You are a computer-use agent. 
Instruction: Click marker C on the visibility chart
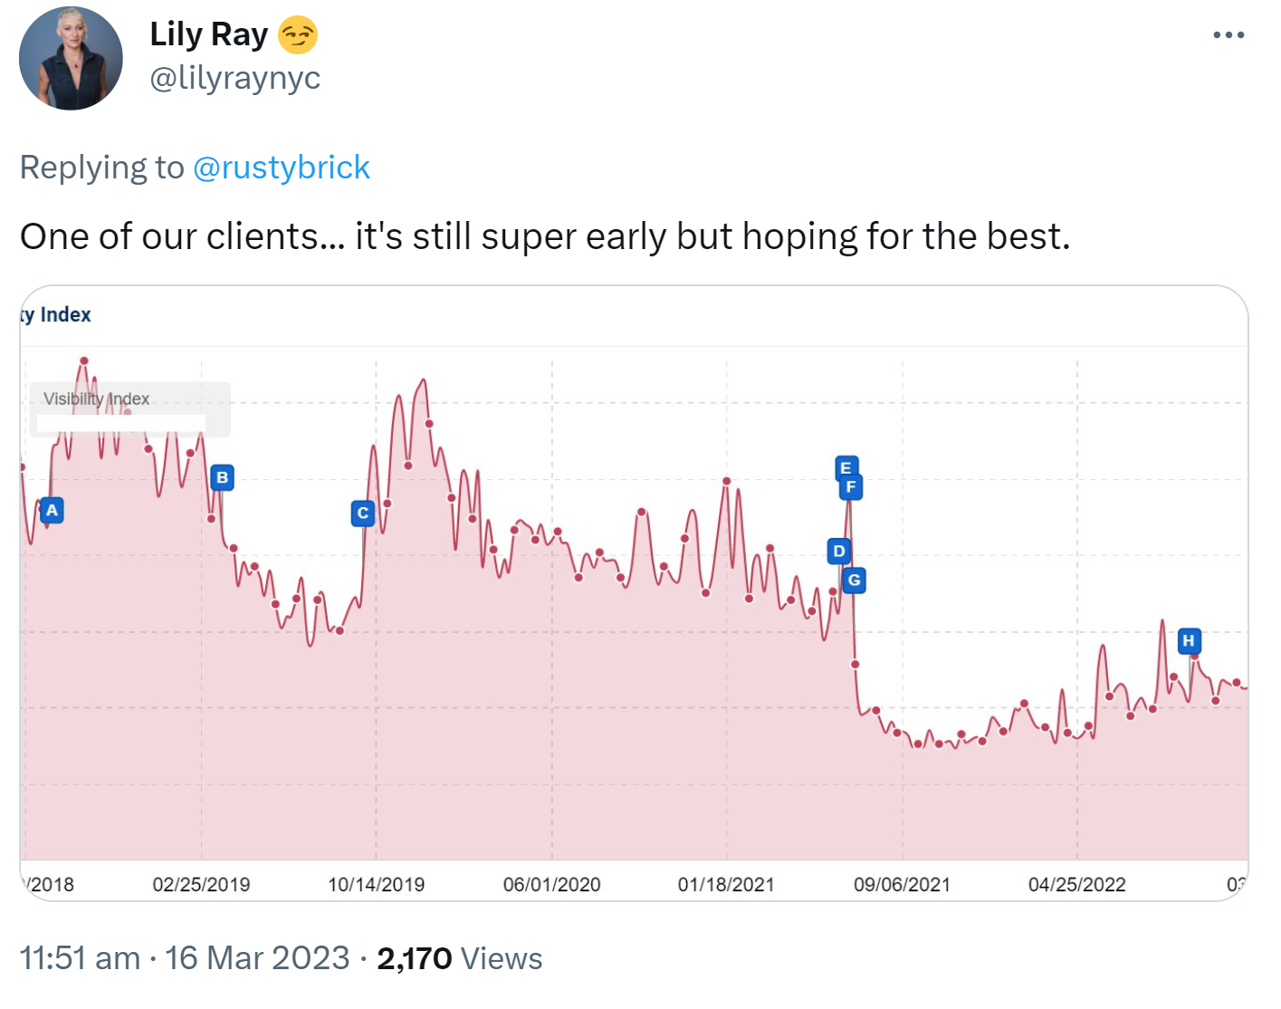pos(361,513)
